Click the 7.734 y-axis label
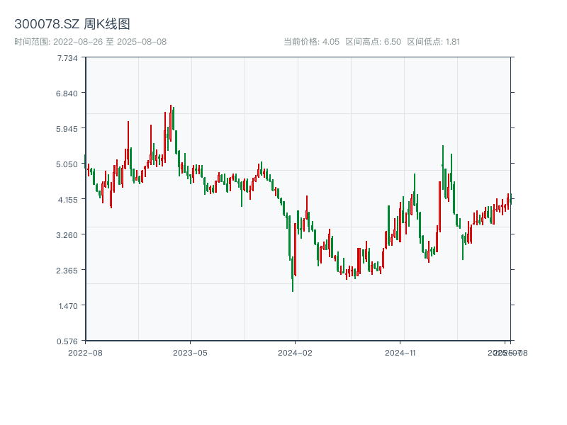The width and height of the screenshot is (567, 425). click(x=67, y=57)
